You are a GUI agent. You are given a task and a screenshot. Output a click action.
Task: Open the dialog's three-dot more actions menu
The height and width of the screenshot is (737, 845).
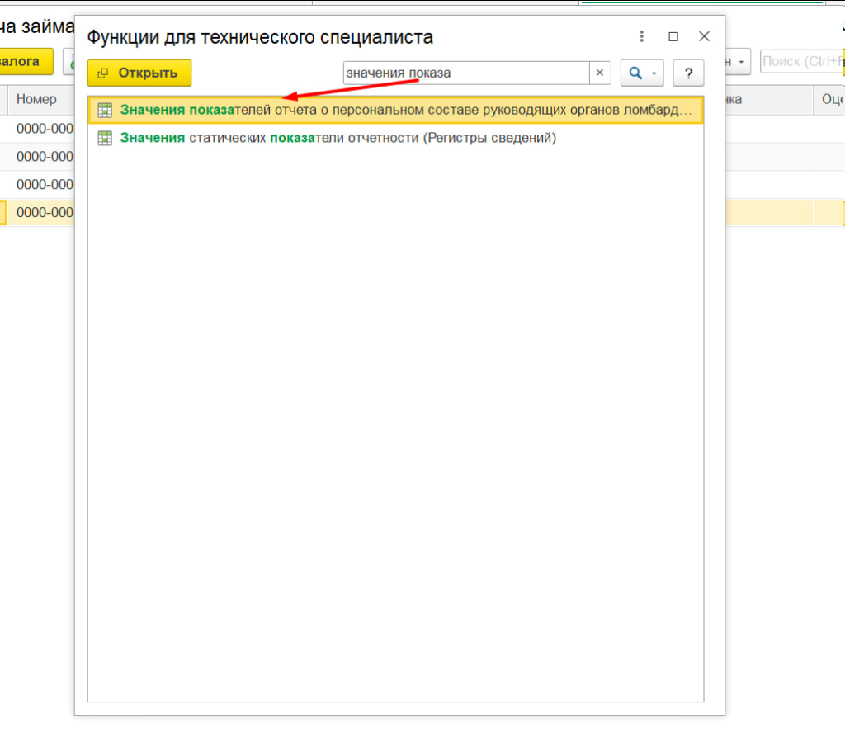(641, 37)
